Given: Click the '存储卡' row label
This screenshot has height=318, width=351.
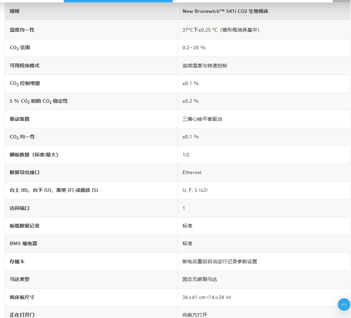Looking at the screenshot, I should pos(17,261).
